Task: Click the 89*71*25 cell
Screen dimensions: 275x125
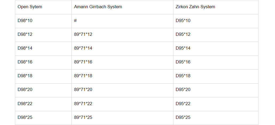Action: tap(83, 117)
